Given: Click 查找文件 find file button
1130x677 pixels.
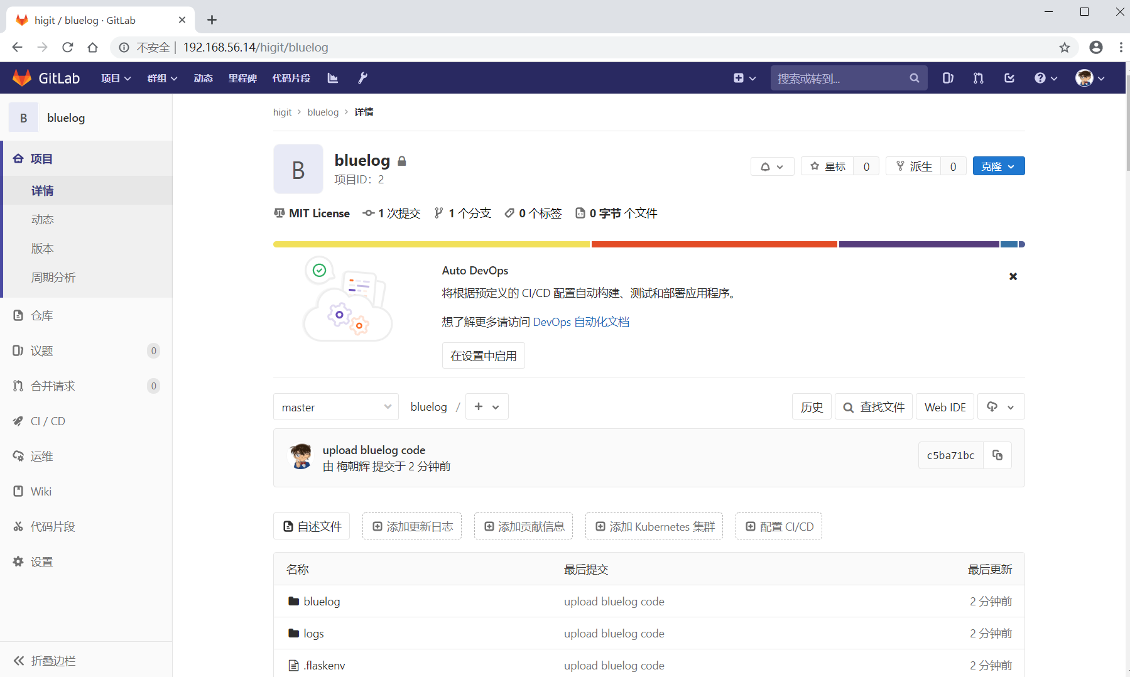Looking at the screenshot, I should coord(874,407).
